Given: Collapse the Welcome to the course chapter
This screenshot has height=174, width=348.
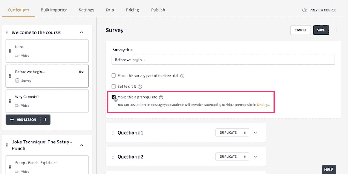Looking at the screenshot, I should 82,32.
